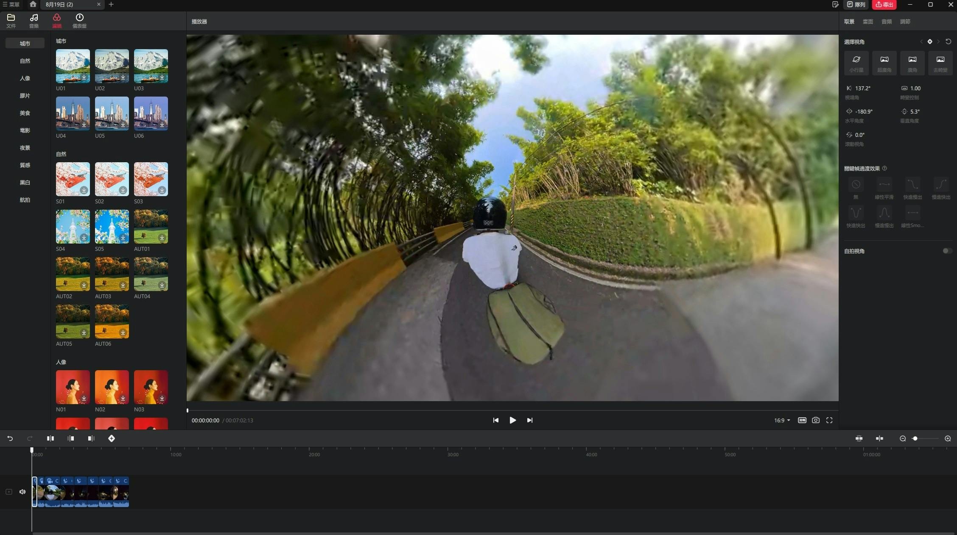The width and height of the screenshot is (957, 535).
Task: Click the undo arrow icon
Action: (x=10, y=438)
